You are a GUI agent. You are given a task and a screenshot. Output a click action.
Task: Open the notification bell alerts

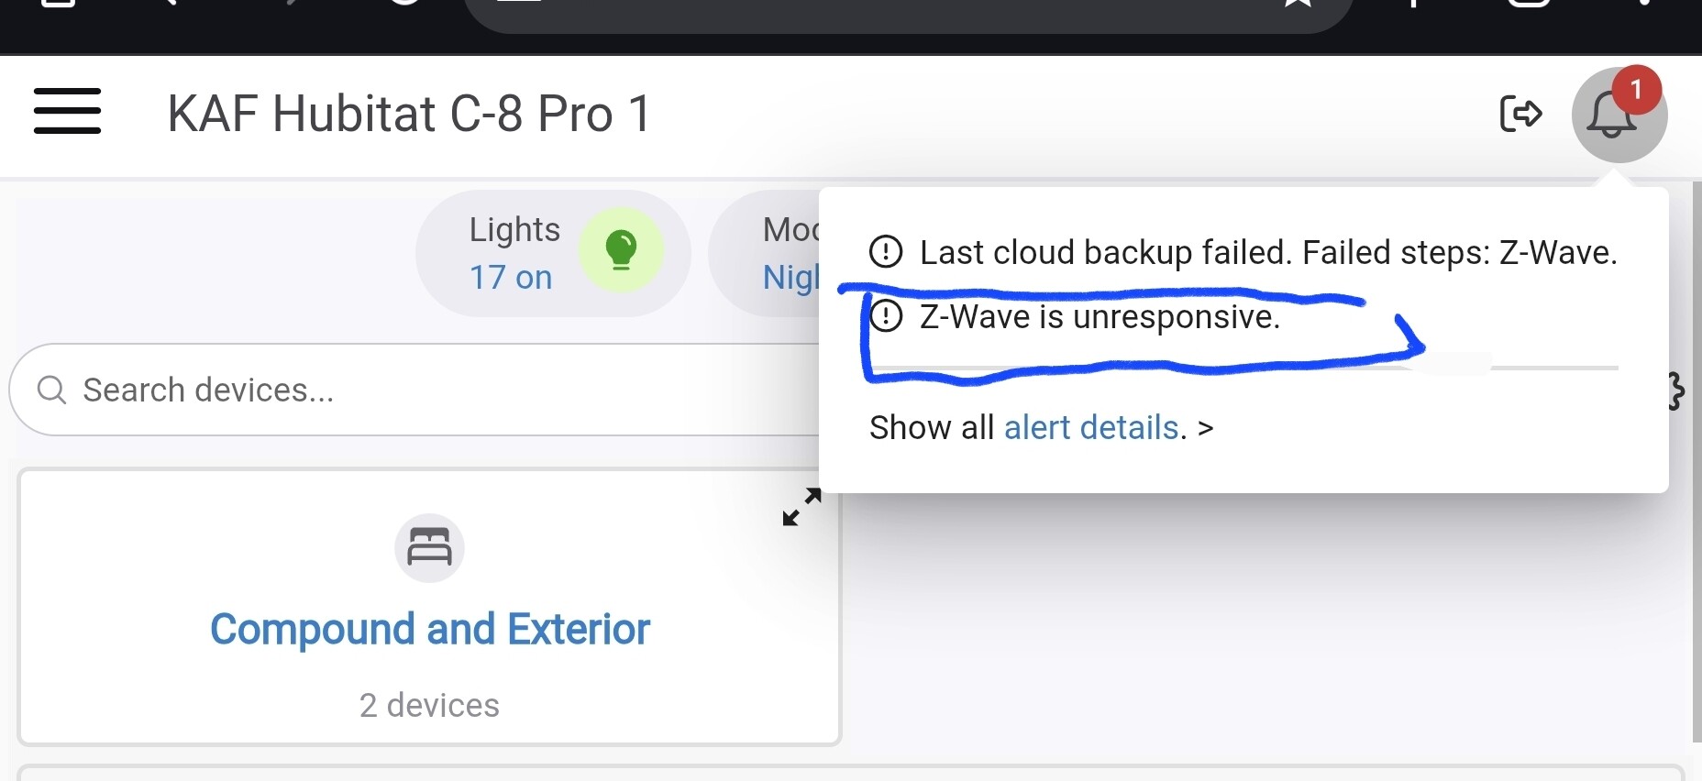(x=1619, y=115)
